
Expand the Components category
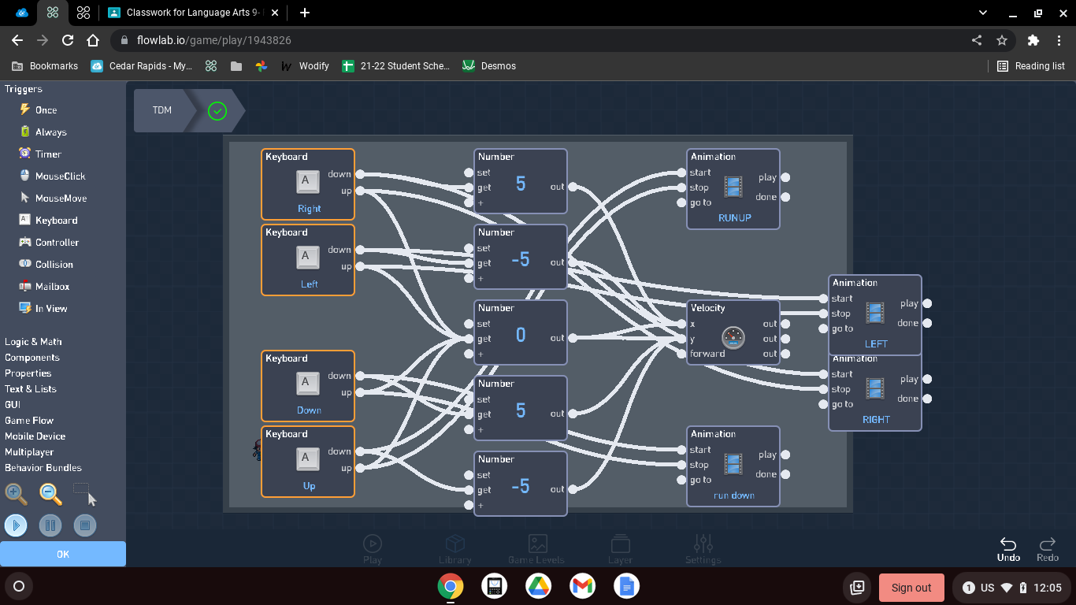(x=32, y=358)
